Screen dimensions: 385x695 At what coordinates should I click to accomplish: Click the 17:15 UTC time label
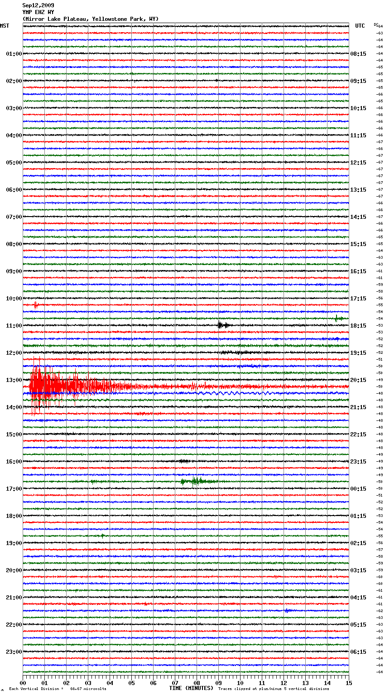point(358,299)
